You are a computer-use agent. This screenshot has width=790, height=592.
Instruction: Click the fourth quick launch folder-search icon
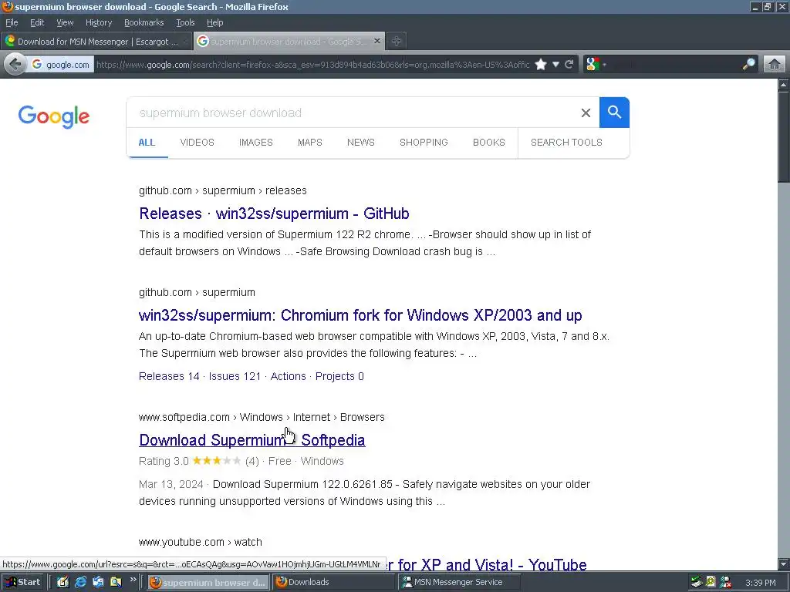pyautogui.click(x=116, y=582)
